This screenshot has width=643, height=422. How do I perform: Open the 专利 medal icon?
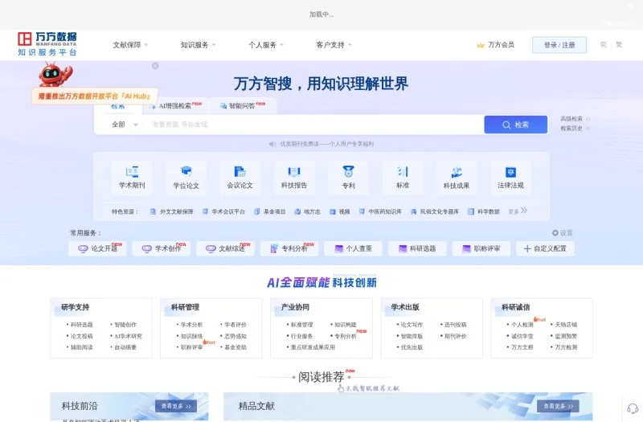click(348, 177)
